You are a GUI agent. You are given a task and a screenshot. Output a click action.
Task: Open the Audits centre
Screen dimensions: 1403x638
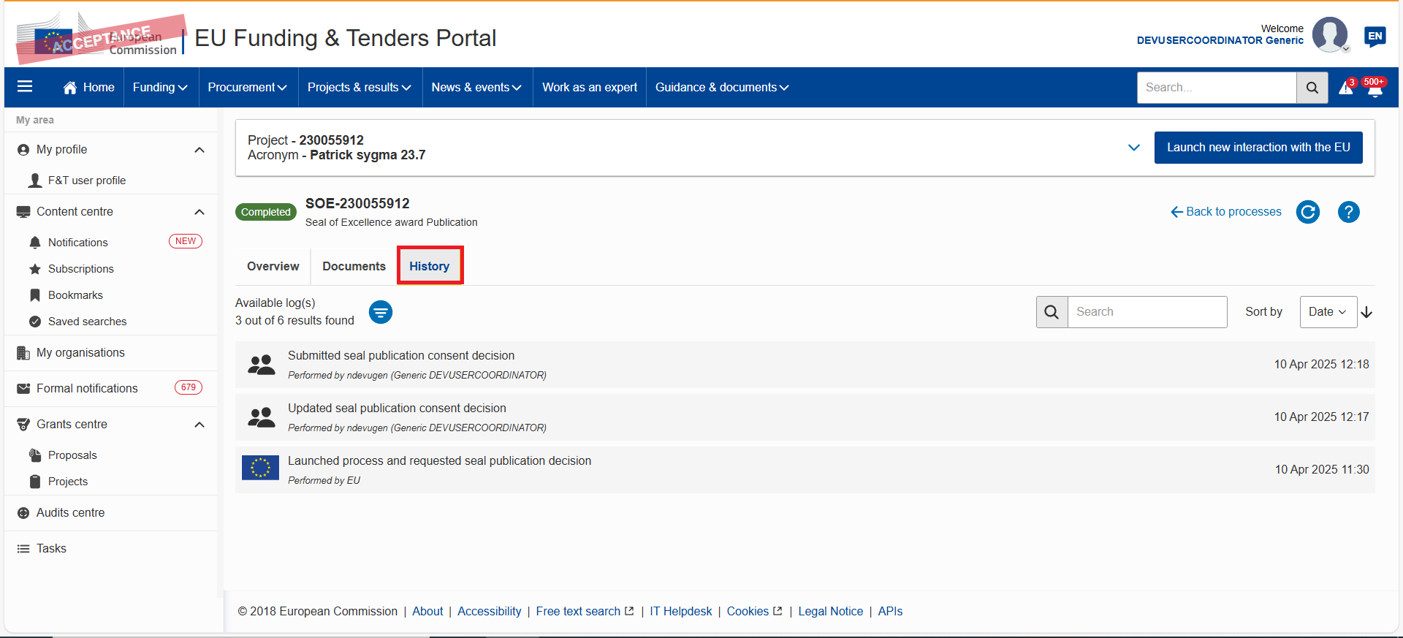(x=70, y=513)
